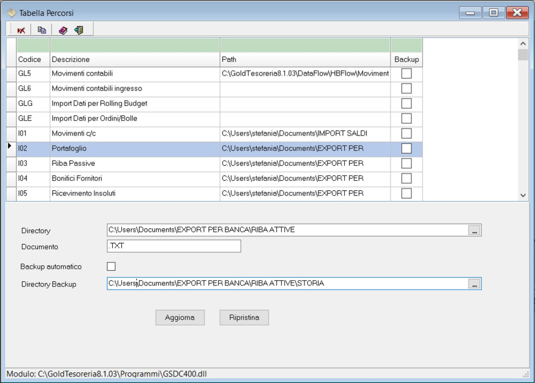Toggle Backup checkbox for GL5 row
Image resolution: width=535 pixels, height=383 pixels.
click(x=407, y=74)
